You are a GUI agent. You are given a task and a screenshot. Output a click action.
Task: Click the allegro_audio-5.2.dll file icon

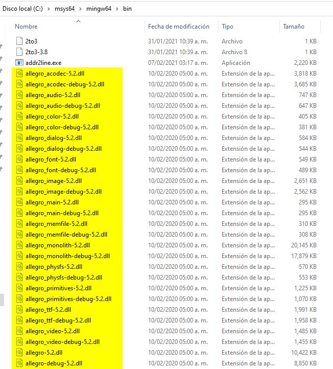click(19, 95)
